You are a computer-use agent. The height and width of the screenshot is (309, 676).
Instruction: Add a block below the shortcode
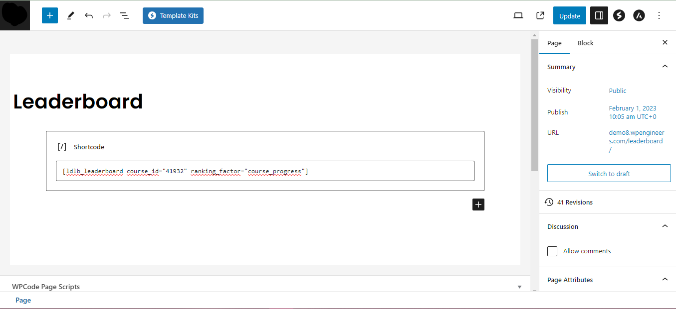(x=478, y=205)
